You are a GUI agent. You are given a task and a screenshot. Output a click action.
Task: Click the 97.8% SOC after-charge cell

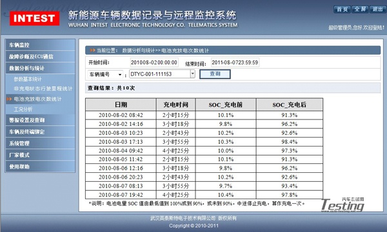(x=289, y=195)
